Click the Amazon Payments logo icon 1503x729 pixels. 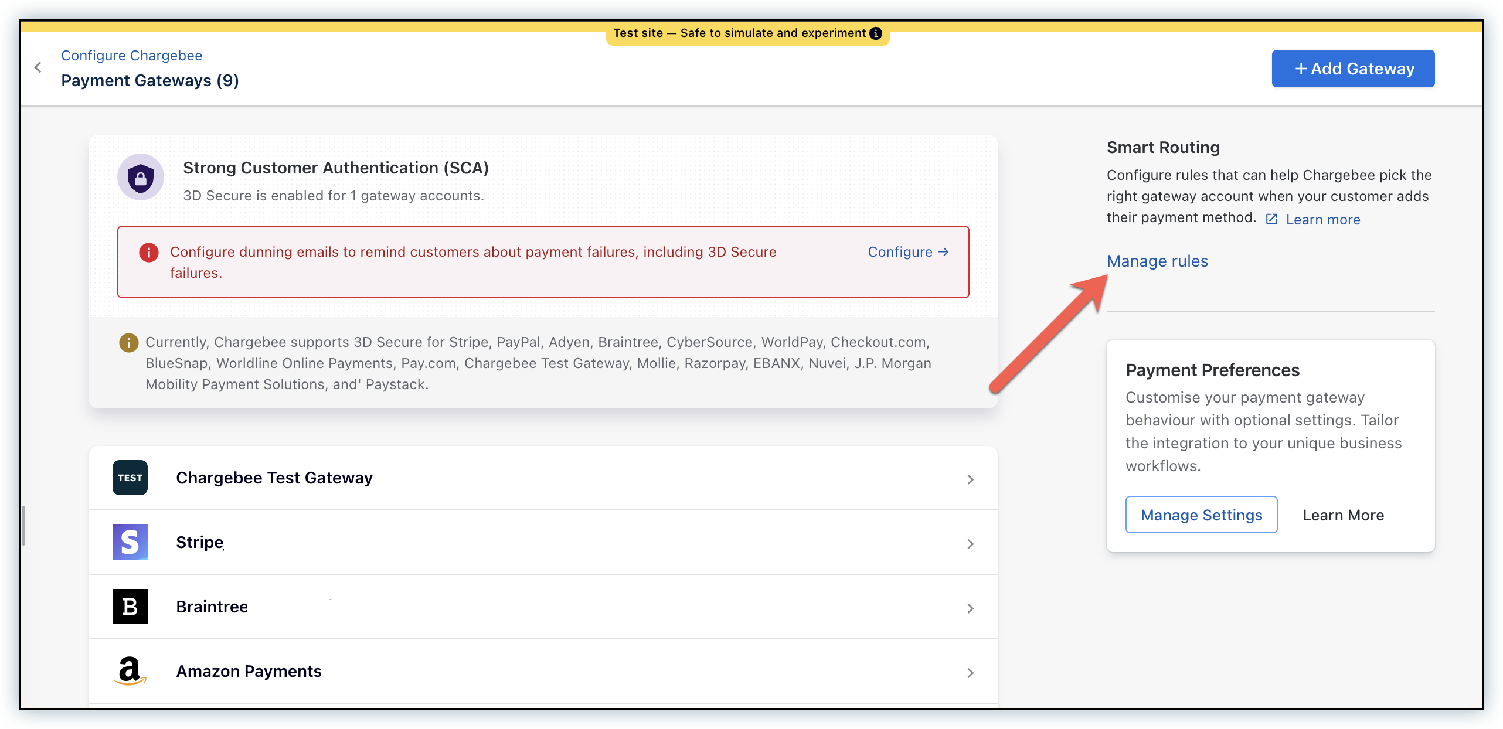130,671
